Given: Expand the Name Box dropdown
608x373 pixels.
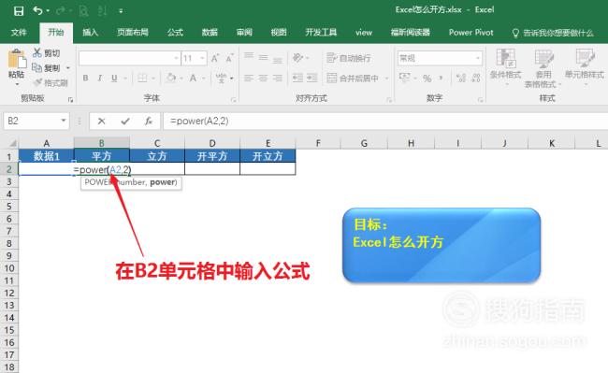Looking at the screenshot, I should click(x=64, y=121).
